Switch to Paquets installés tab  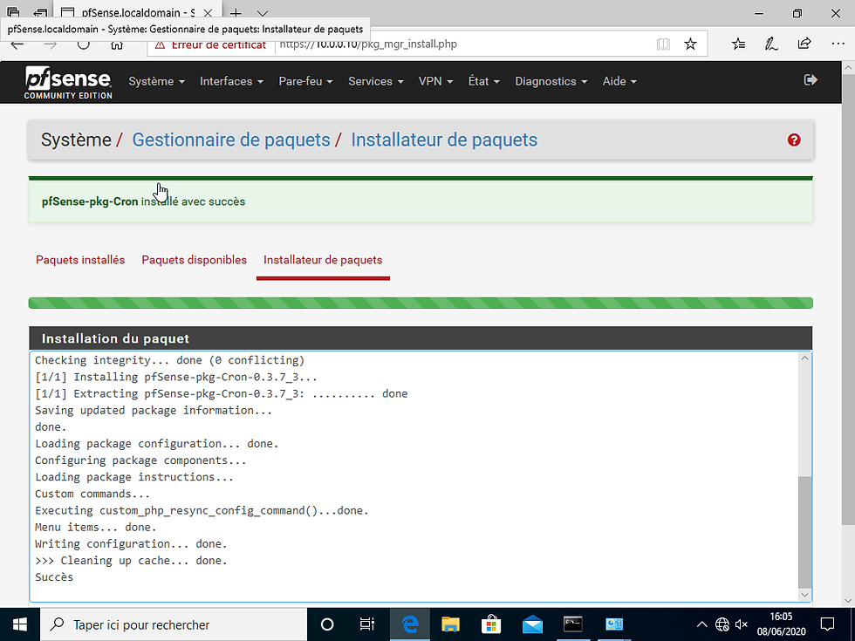click(x=80, y=260)
